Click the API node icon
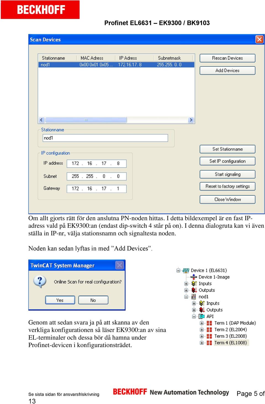The width and height of the screenshot is (265, 404). (202, 316)
